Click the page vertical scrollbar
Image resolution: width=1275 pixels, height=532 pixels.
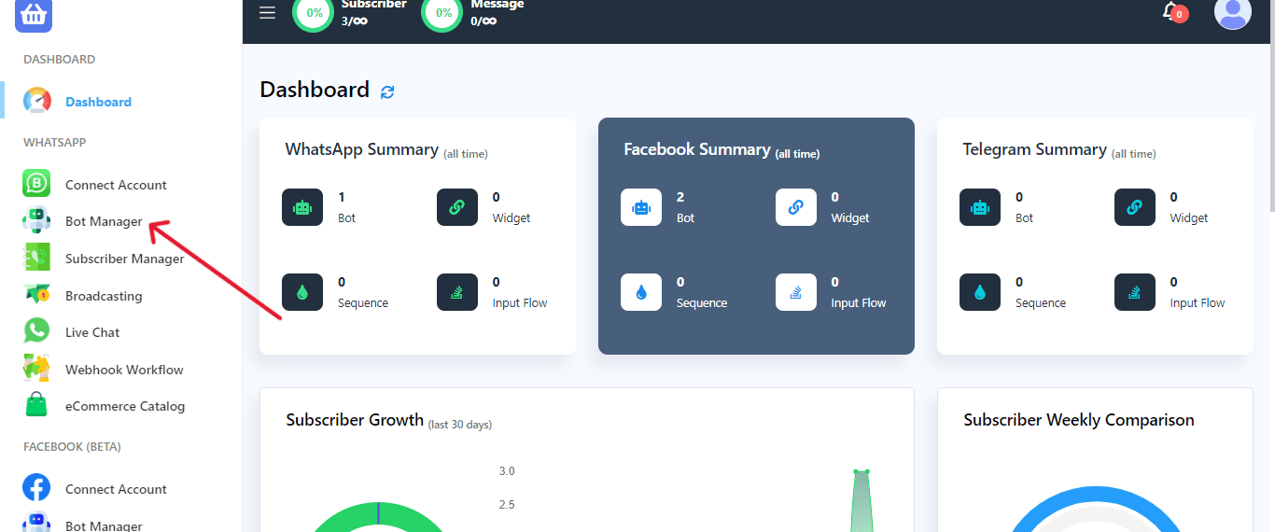1269,103
